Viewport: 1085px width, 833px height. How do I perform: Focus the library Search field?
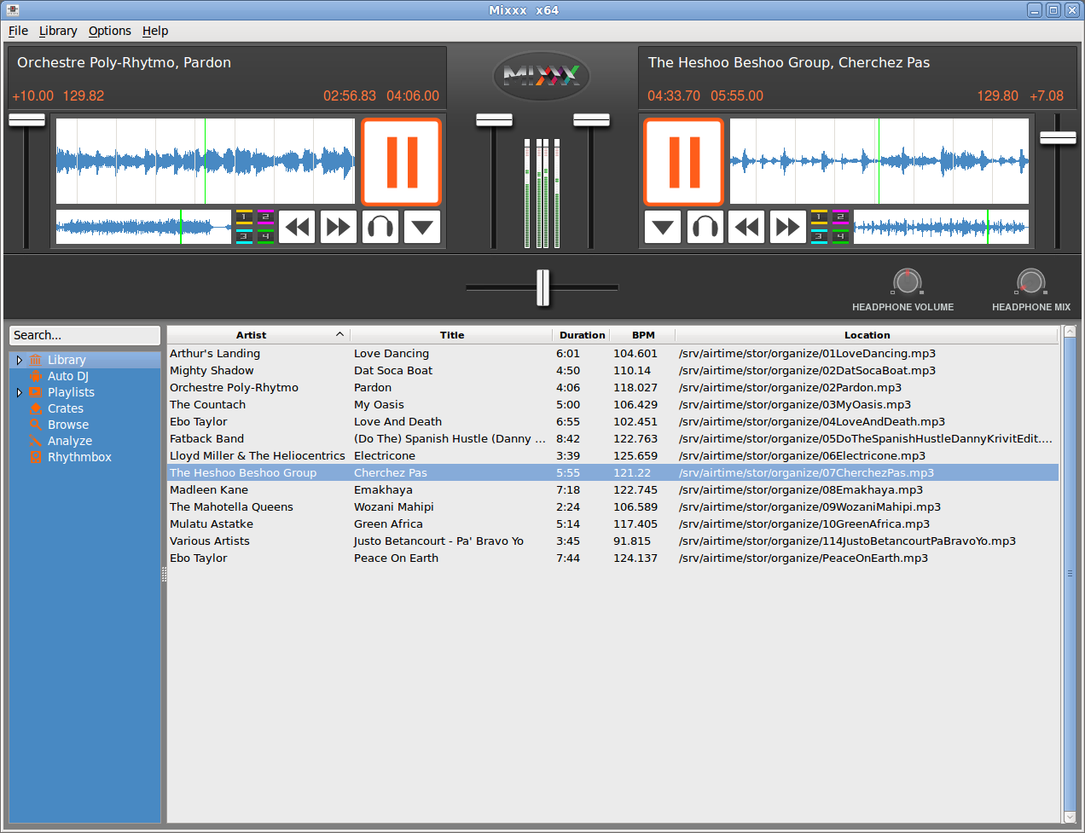click(x=84, y=335)
